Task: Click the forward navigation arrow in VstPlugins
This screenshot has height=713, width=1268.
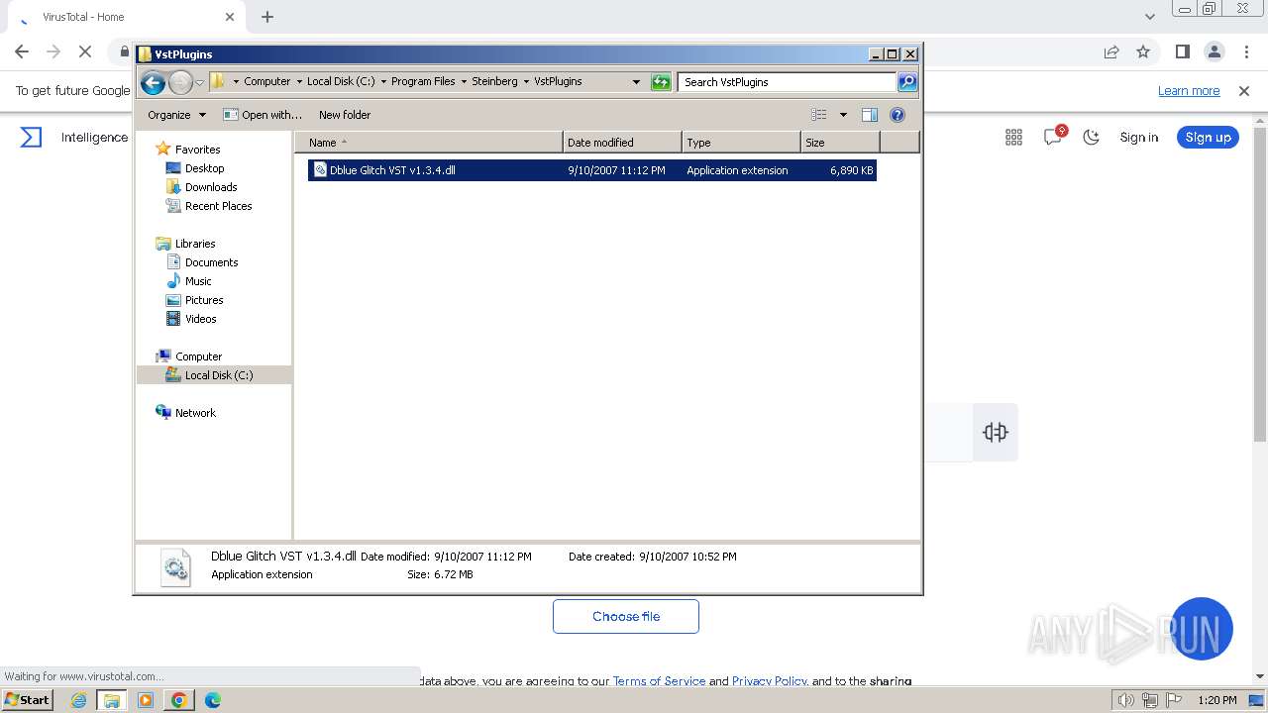Action: click(x=180, y=82)
